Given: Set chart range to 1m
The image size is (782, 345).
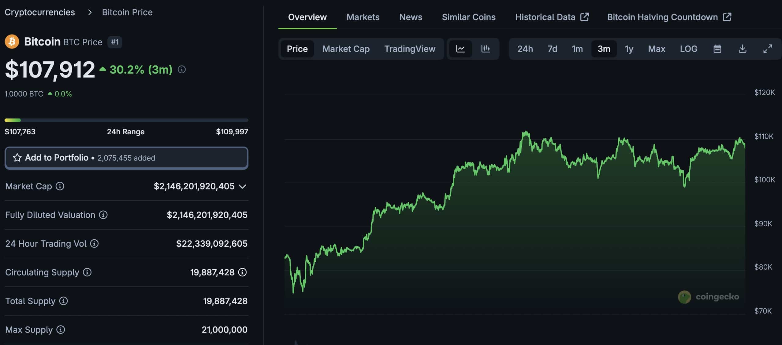Looking at the screenshot, I should tap(577, 49).
